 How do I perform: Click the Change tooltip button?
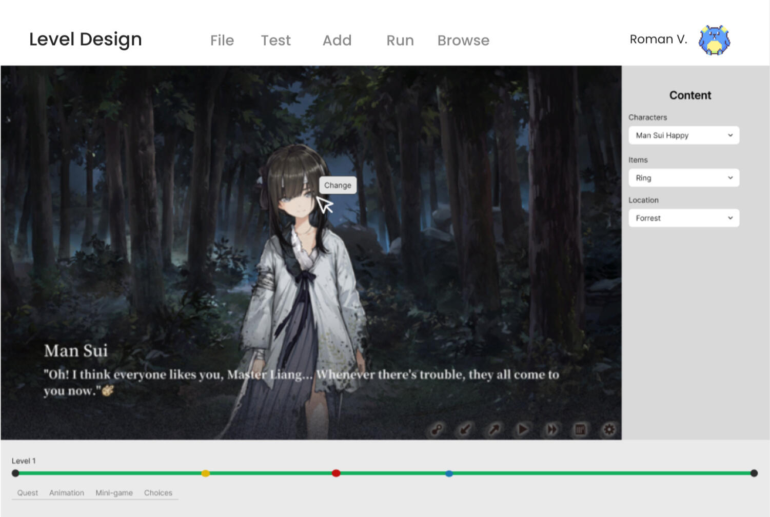pyautogui.click(x=338, y=185)
